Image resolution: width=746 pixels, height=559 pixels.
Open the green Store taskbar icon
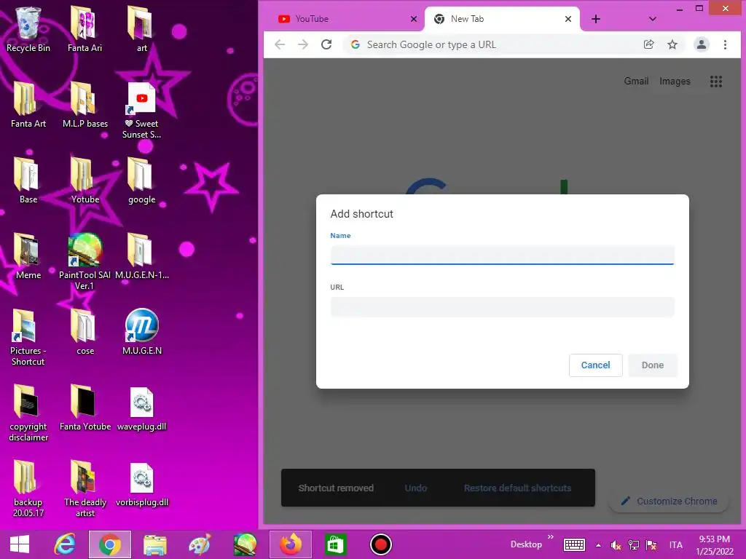point(335,544)
